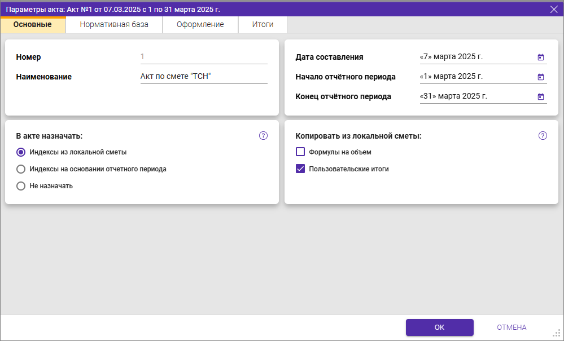Open the Оформление tab
Screen dimensions: 564x341
[x=200, y=25]
